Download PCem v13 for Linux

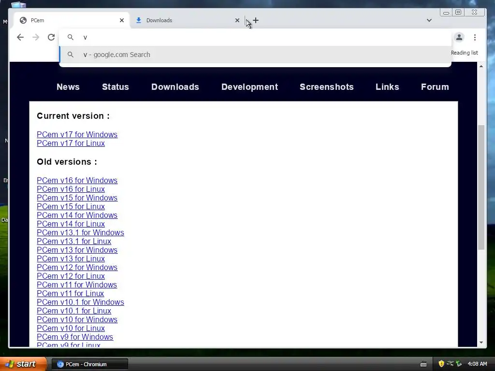click(71, 259)
